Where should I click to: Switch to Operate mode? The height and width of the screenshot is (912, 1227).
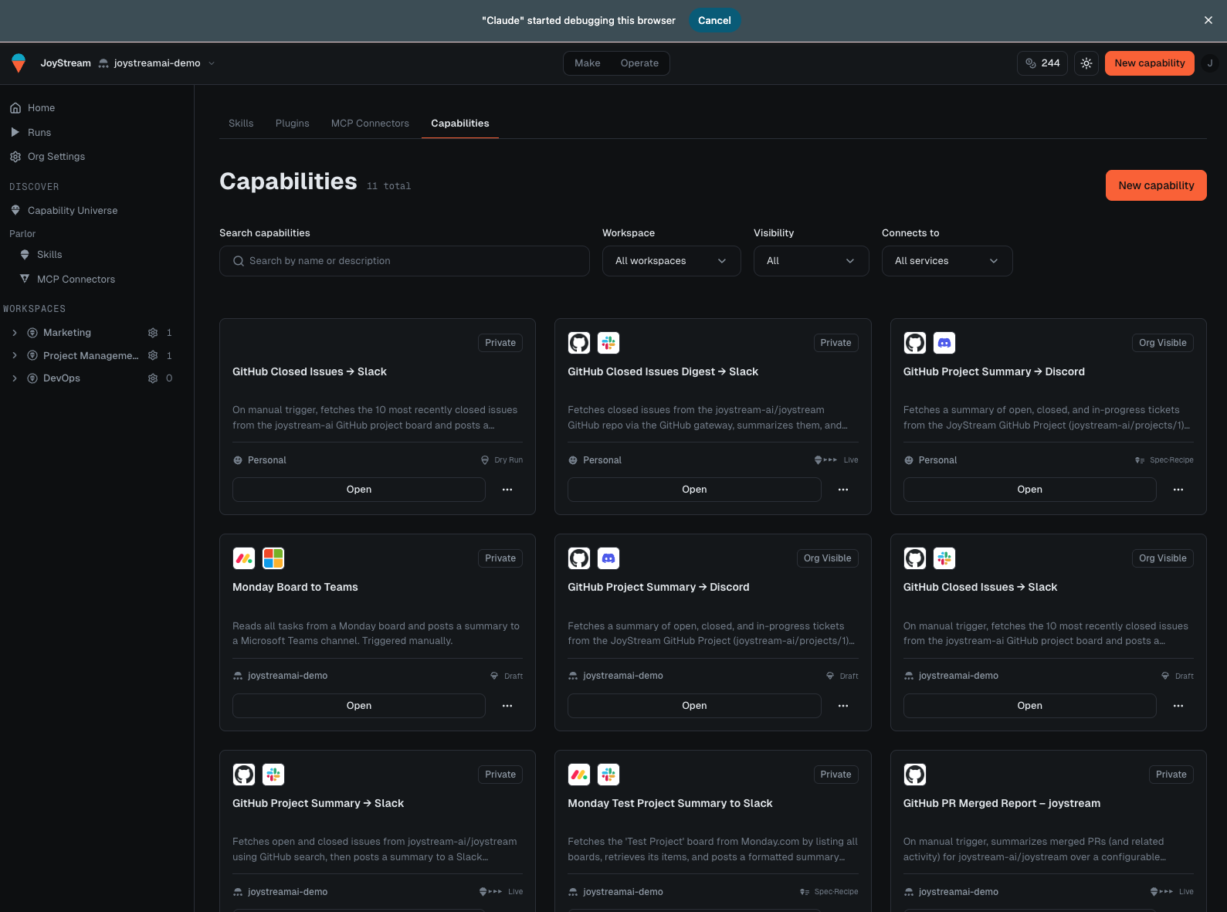tap(639, 63)
